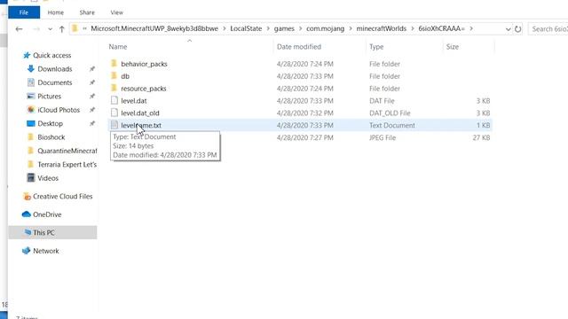The image size is (568, 319).
Task: Go up one folder level
Action: (x=61, y=29)
